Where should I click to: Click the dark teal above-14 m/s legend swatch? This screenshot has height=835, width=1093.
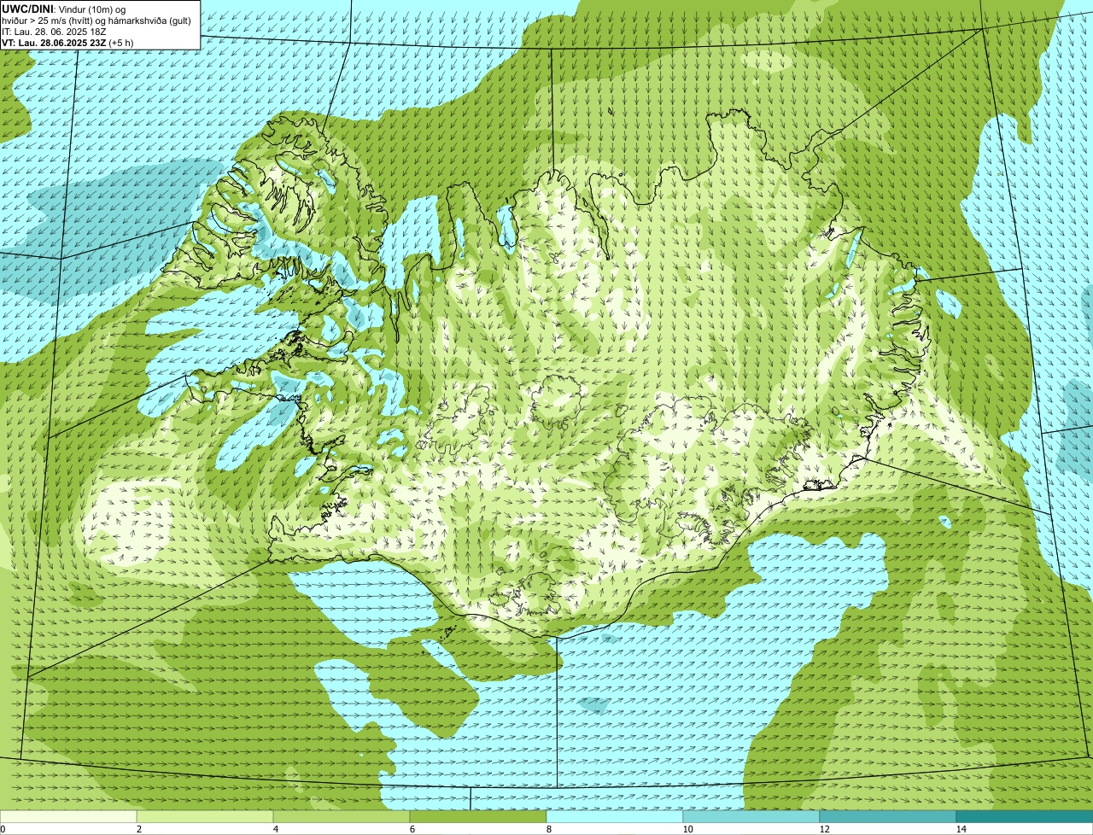pyautogui.click(x=1025, y=816)
